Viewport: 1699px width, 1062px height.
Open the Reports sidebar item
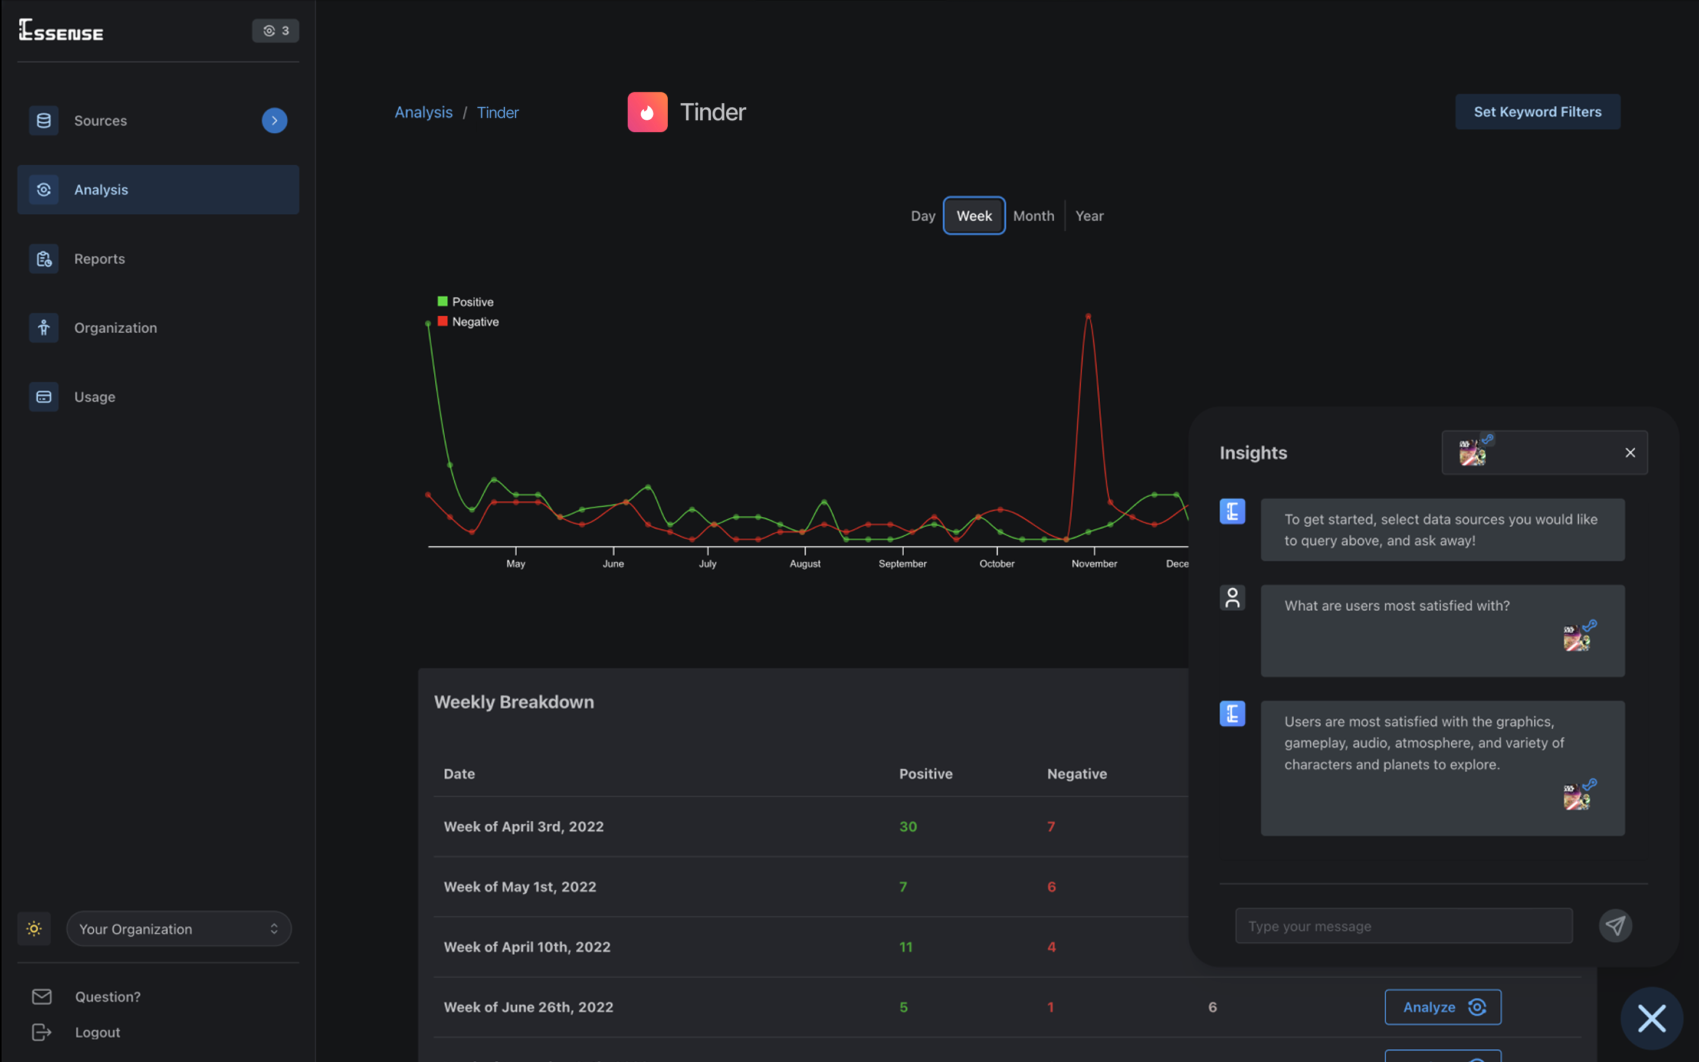tap(99, 258)
